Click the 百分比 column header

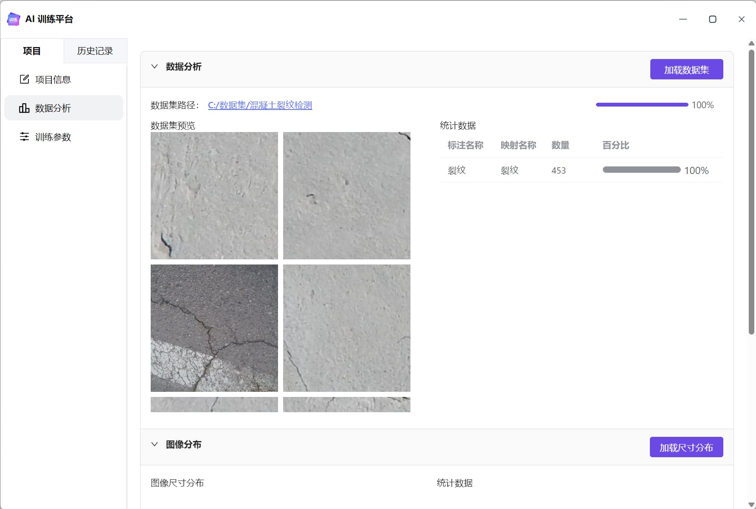tap(615, 145)
